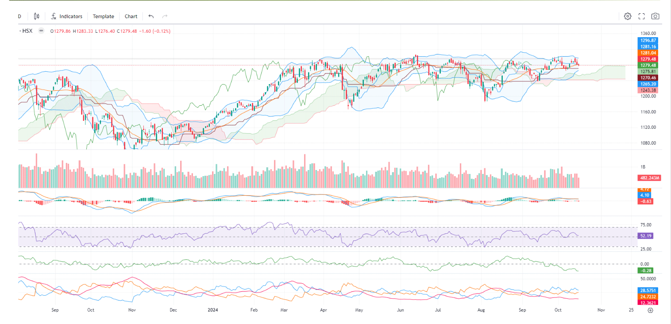This screenshot has height=324, width=671.
Task: Click the red 1279.48 price label
Action: (x=648, y=59)
